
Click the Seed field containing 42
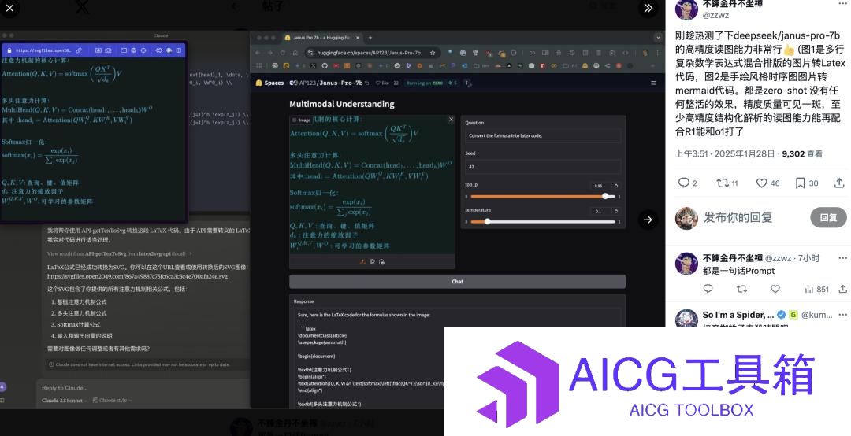point(543,167)
